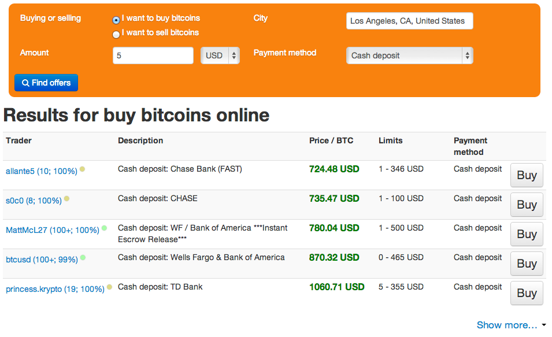The width and height of the screenshot is (552, 337).
Task: Open the Cash deposit payment method dropdown
Action: pyautogui.click(x=409, y=56)
